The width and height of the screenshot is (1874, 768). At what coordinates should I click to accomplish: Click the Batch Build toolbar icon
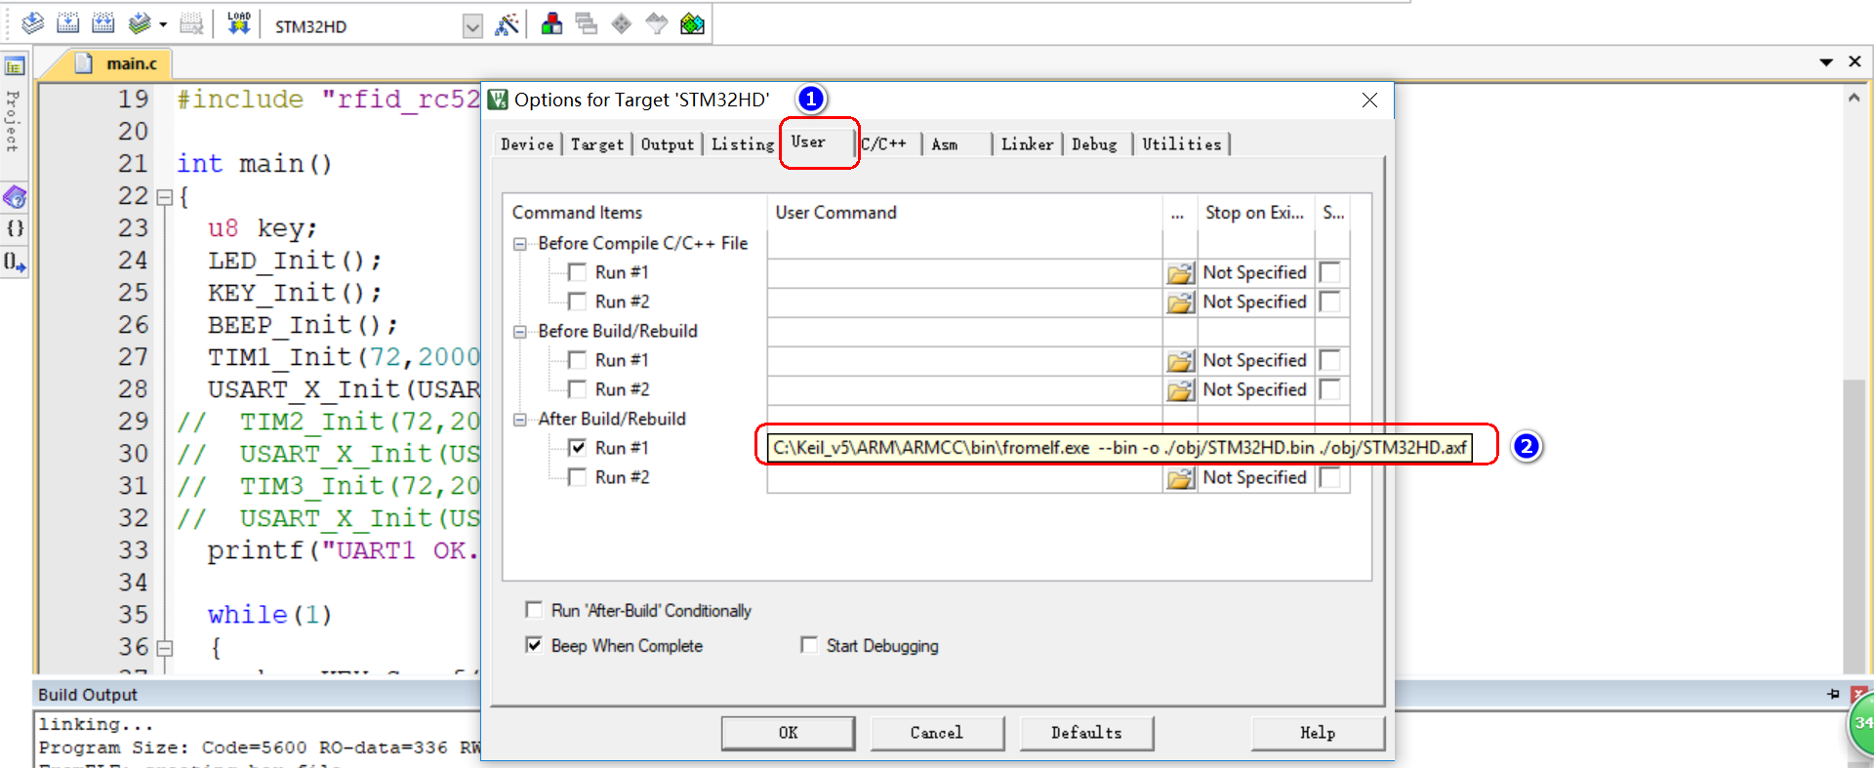141,23
